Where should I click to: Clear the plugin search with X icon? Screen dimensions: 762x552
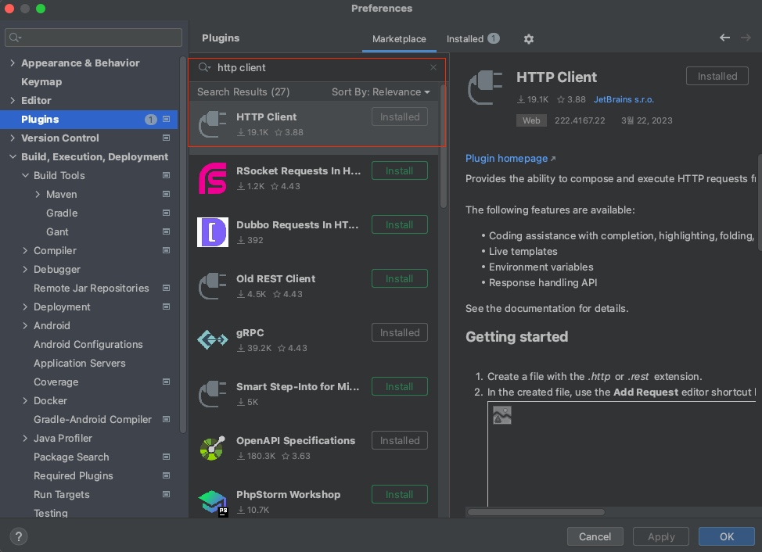[x=433, y=67]
